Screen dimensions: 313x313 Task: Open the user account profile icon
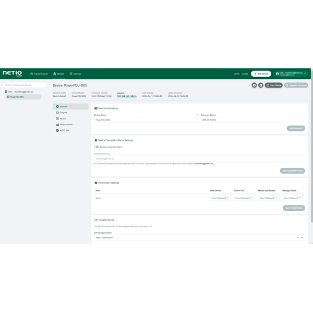tap(278, 74)
